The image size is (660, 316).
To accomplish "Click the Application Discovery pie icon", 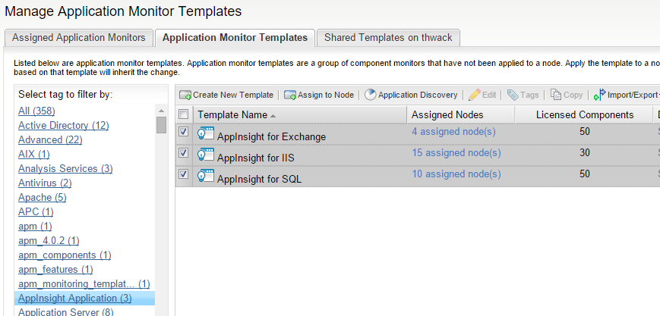I will coord(371,95).
